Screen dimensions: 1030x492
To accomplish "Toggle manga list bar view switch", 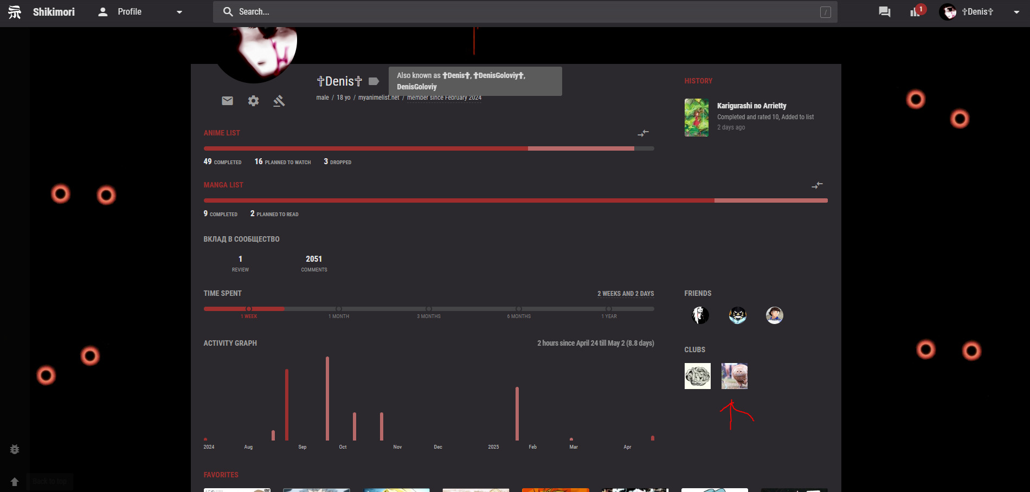I will (817, 185).
